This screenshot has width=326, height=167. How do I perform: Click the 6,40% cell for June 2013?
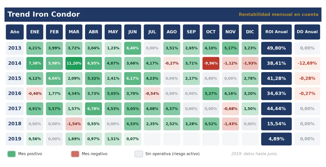point(133,48)
